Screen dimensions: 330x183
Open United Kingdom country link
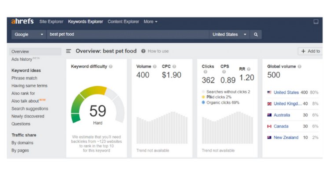pos(288,104)
